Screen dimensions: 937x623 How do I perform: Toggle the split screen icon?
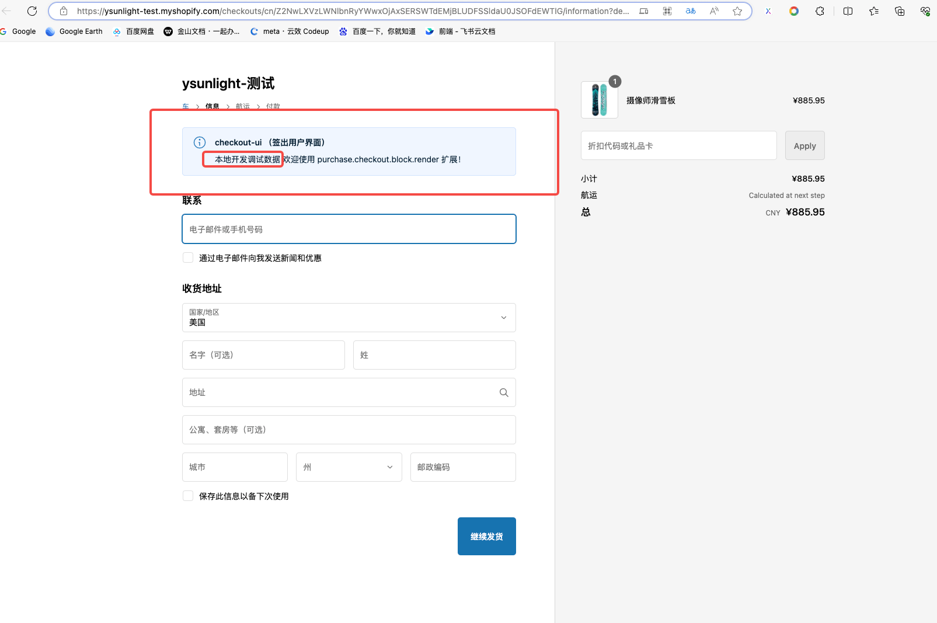click(x=848, y=11)
